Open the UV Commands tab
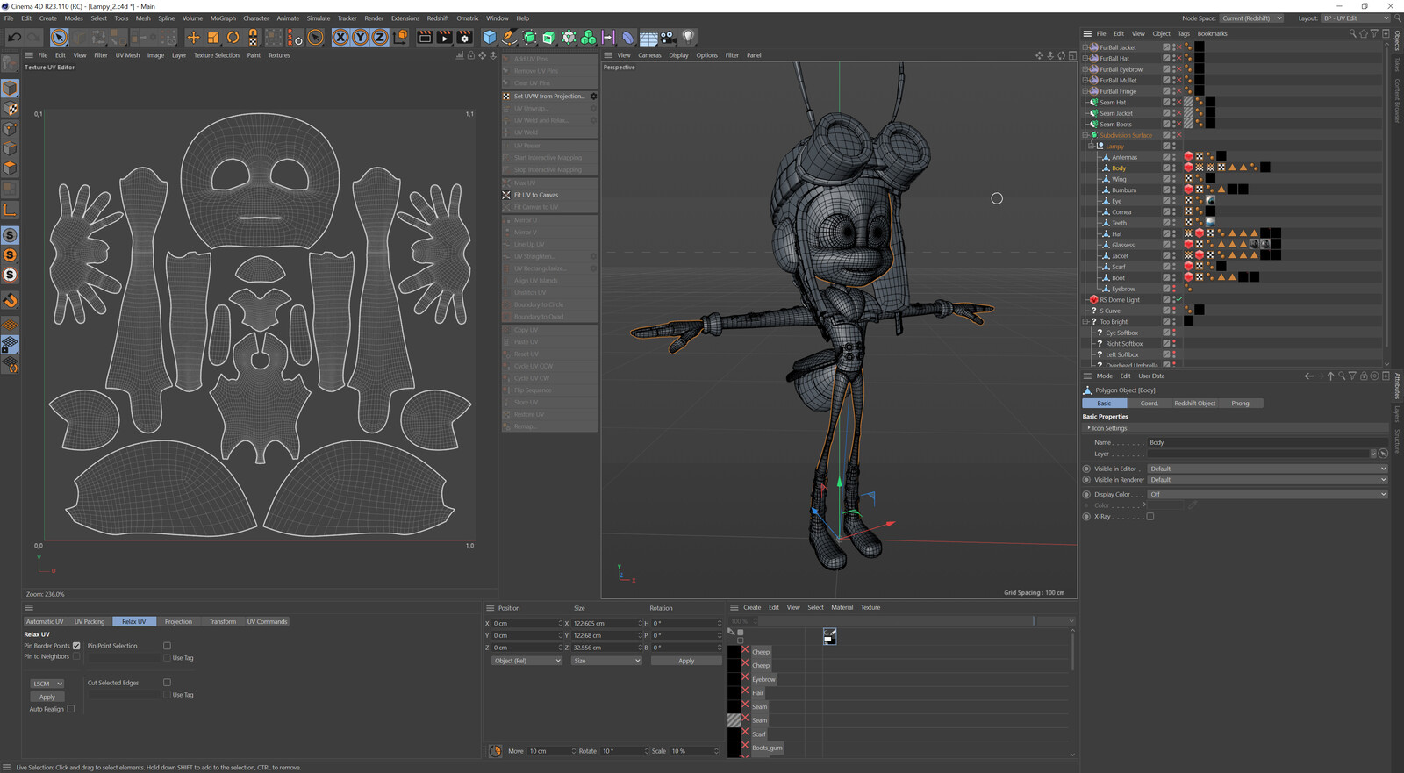1404x773 pixels. 267,621
